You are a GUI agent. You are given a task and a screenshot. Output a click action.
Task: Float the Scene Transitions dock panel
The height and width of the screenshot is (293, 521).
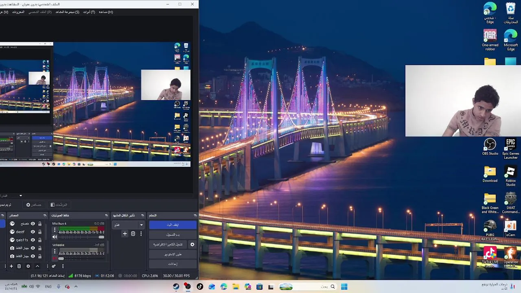[142, 215]
